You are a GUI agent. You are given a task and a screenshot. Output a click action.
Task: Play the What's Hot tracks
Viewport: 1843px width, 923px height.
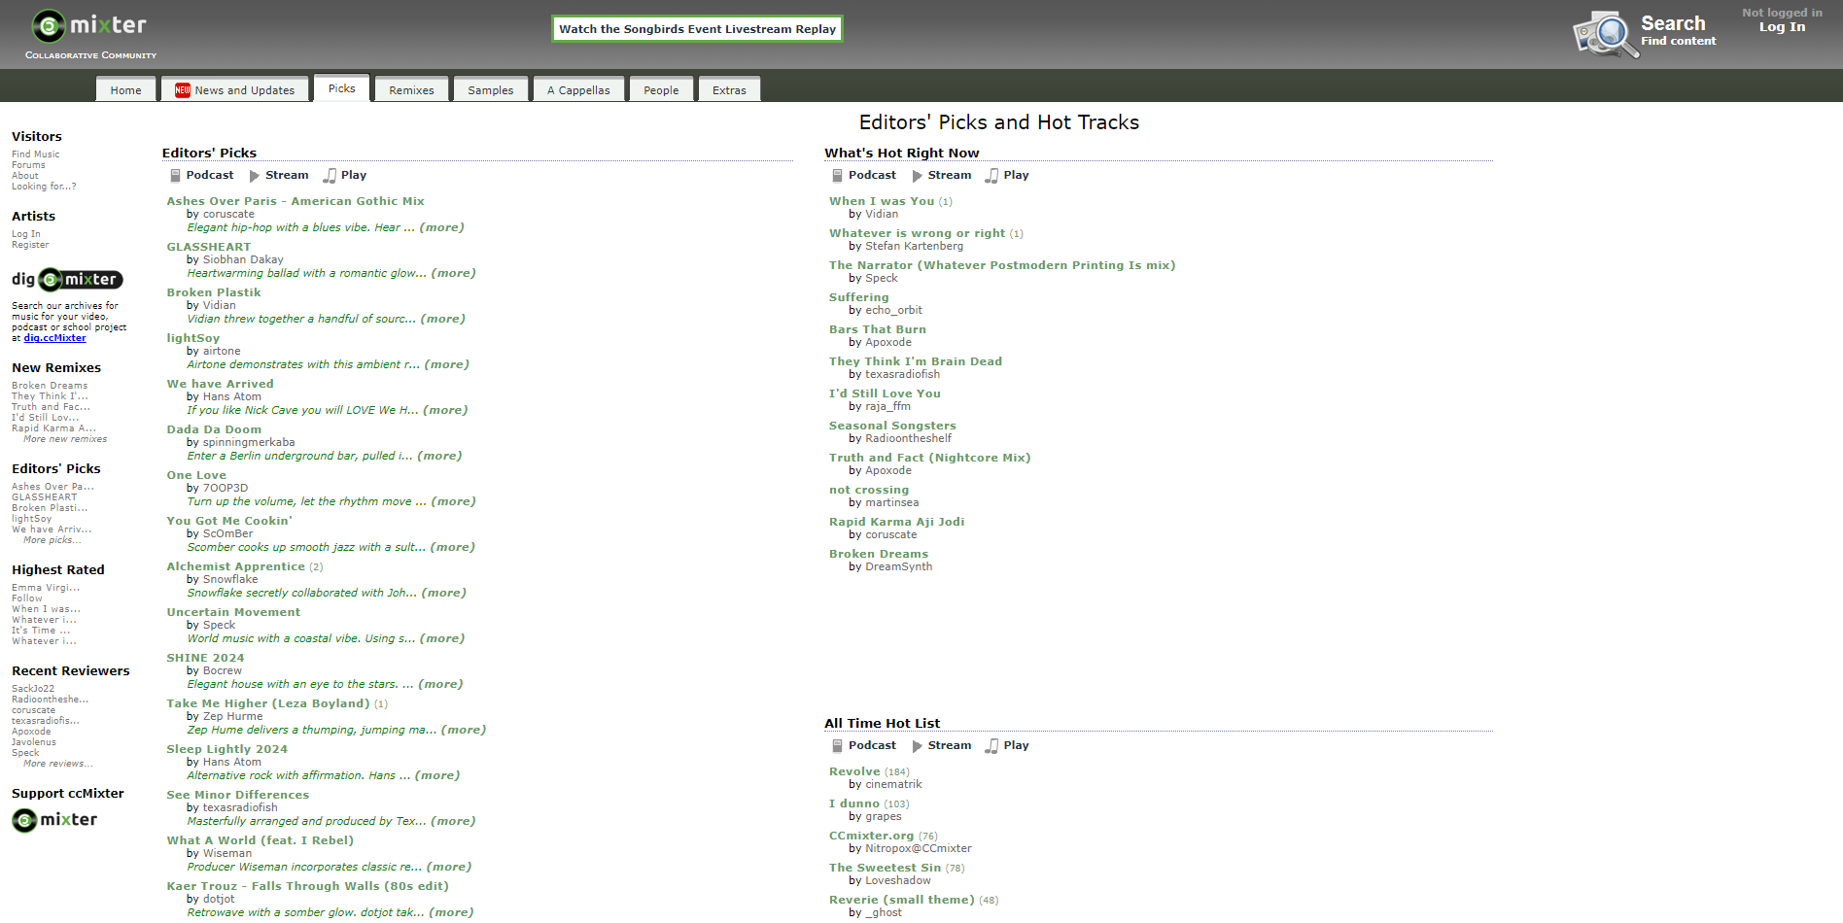coord(1016,175)
